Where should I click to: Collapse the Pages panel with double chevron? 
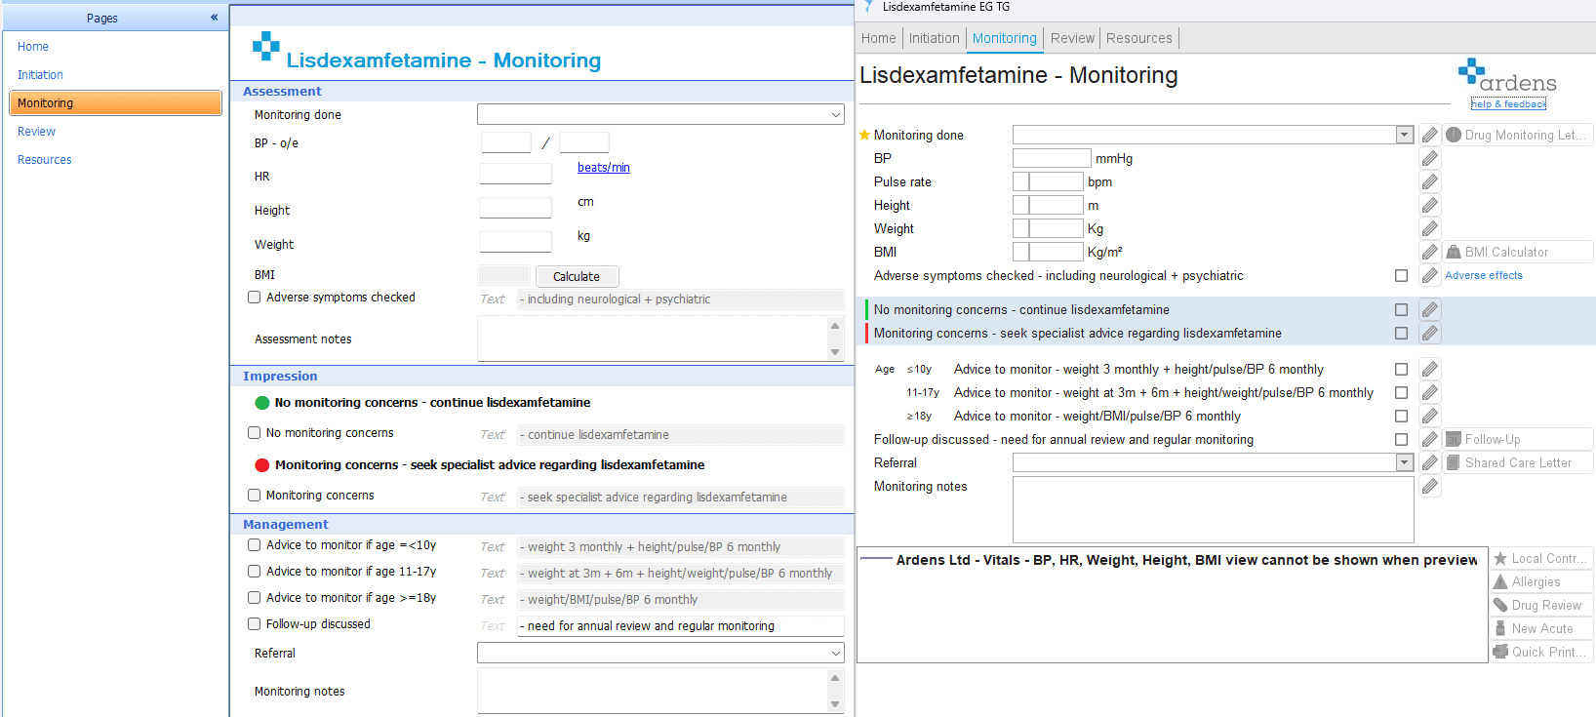(214, 18)
